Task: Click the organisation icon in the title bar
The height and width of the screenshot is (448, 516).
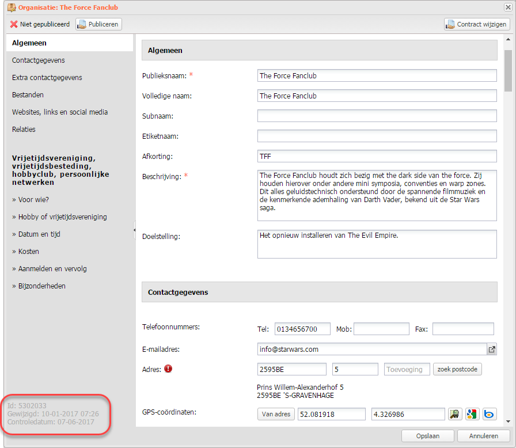Action: (x=12, y=7)
